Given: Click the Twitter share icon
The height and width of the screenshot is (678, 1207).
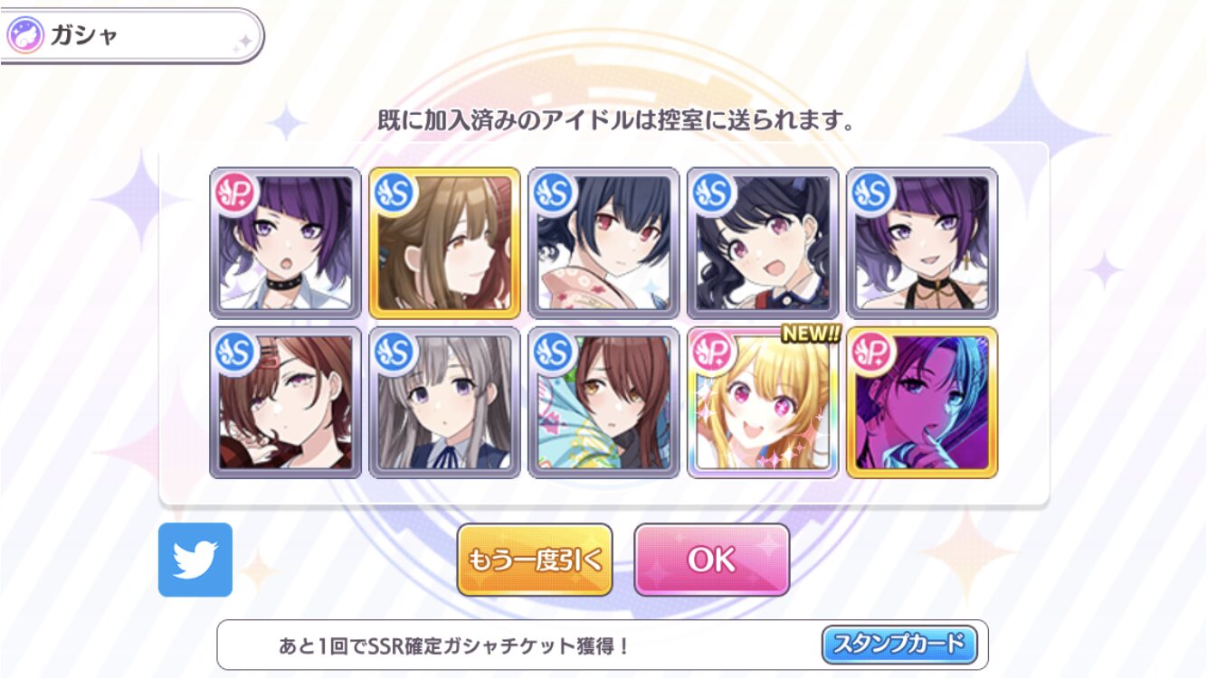Looking at the screenshot, I should coord(195,560).
